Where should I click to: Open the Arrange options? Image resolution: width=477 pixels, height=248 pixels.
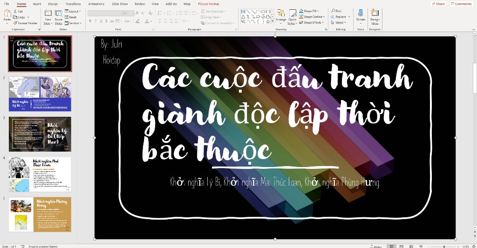(x=281, y=17)
